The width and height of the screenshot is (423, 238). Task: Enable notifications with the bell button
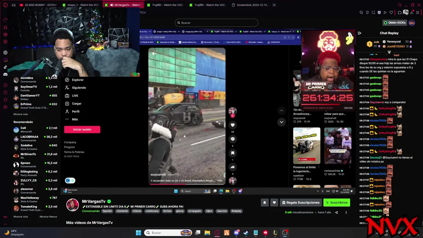264,203
